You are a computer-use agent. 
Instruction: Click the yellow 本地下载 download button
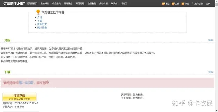click(19, 97)
